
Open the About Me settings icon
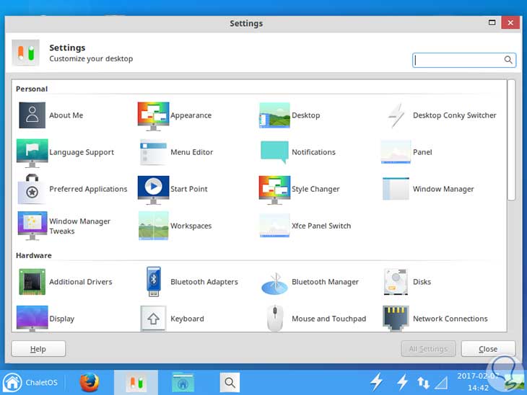click(32, 115)
